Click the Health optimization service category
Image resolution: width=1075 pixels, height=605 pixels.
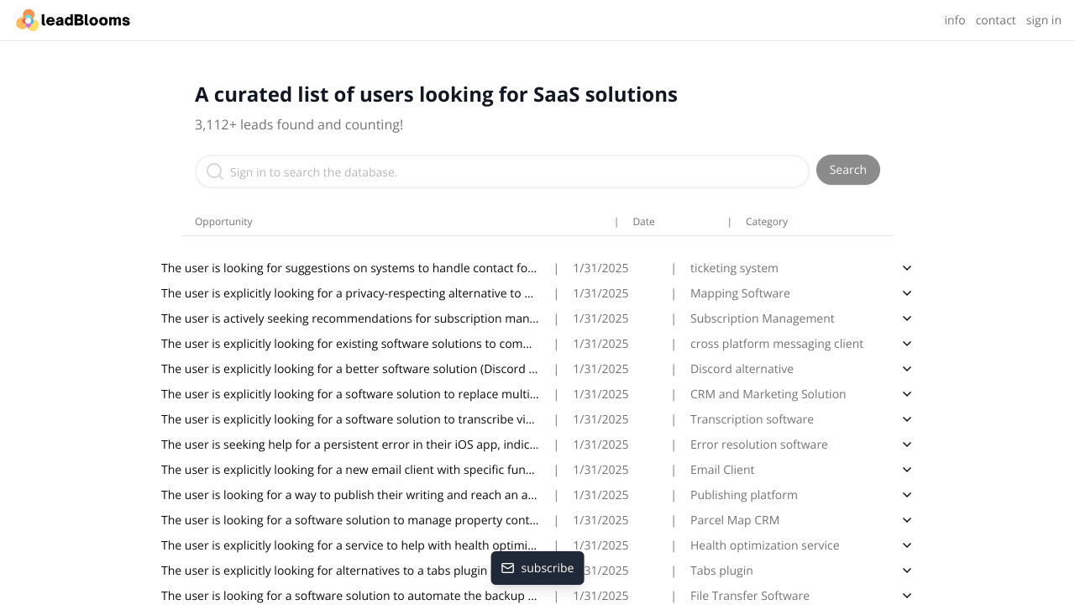coord(764,545)
